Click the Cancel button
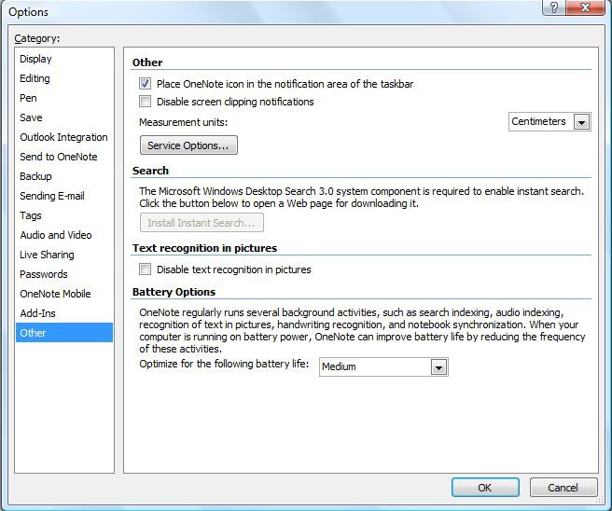This screenshot has width=612, height=511. coord(563,487)
